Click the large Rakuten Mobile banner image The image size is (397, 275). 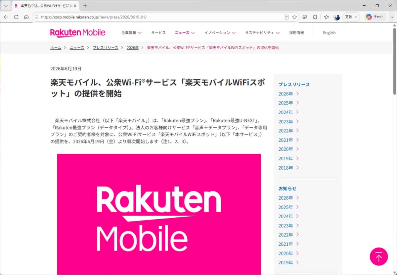[159, 214]
